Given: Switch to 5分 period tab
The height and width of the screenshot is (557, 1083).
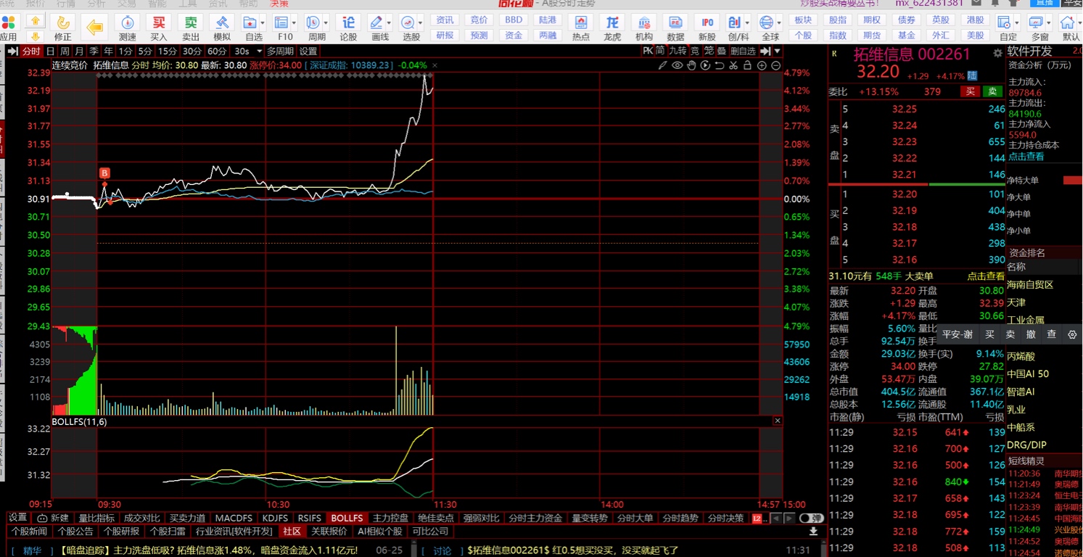Looking at the screenshot, I should 145,51.
